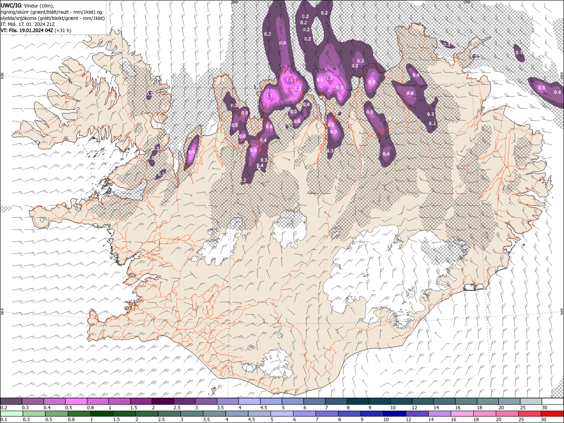The width and height of the screenshot is (564, 423).
Task: Pick the pink 18 swatch in lower legend row
Action: (484, 414)
